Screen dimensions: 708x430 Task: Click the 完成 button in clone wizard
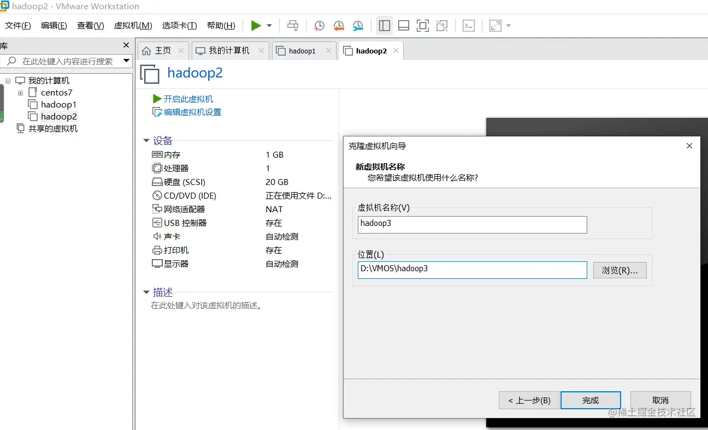tap(591, 401)
